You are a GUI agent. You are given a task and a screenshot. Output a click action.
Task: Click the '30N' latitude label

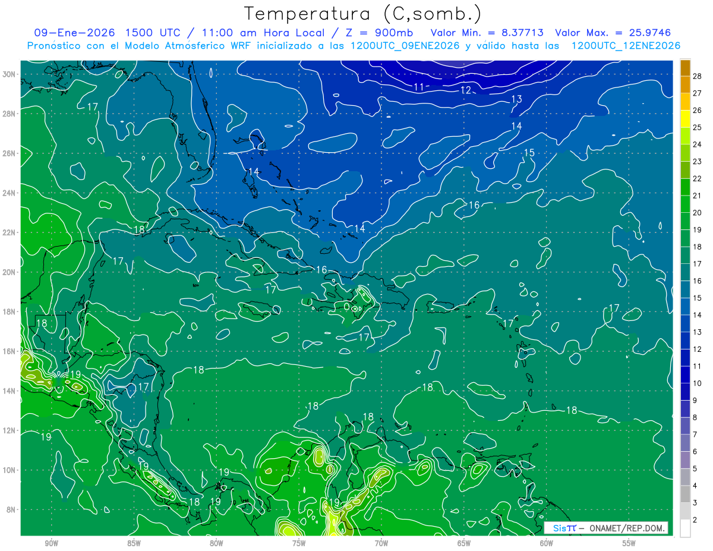click(x=8, y=74)
